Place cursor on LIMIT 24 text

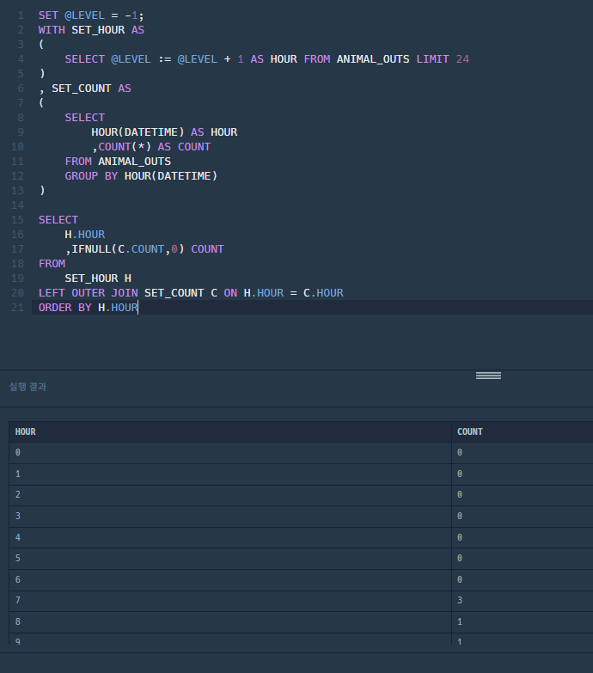[x=443, y=59]
